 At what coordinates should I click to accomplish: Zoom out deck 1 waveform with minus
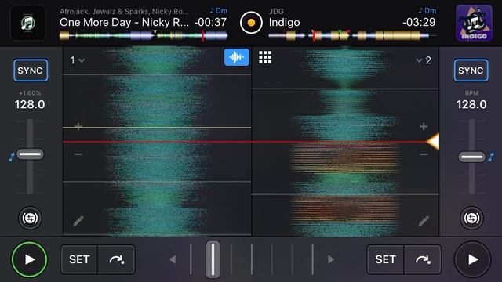(x=78, y=154)
